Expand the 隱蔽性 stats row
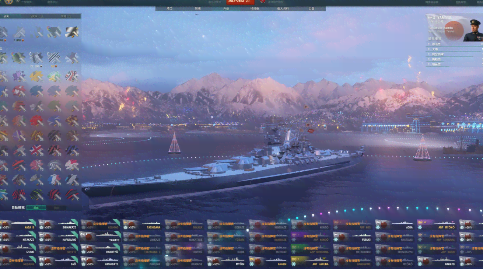This screenshot has width=483, height=269. (x=455, y=64)
